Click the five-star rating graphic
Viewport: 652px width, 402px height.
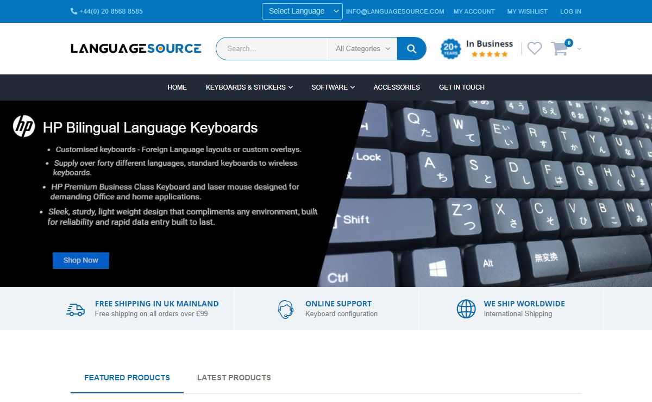pos(490,54)
